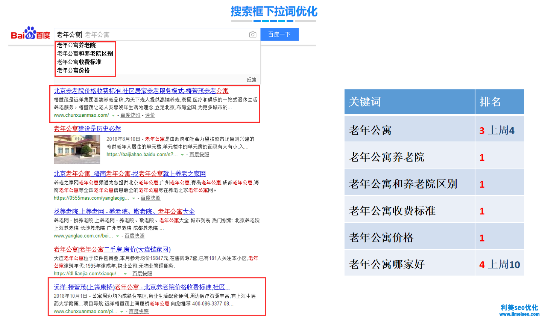Screen dimensions: 542x318
Task: Expand dropdown arrow next to 0555mas.com
Action: [x=134, y=198]
